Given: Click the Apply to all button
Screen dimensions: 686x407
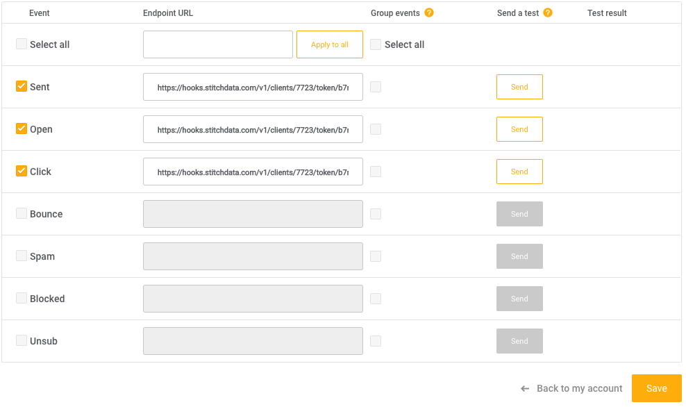Looking at the screenshot, I should pyautogui.click(x=329, y=44).
